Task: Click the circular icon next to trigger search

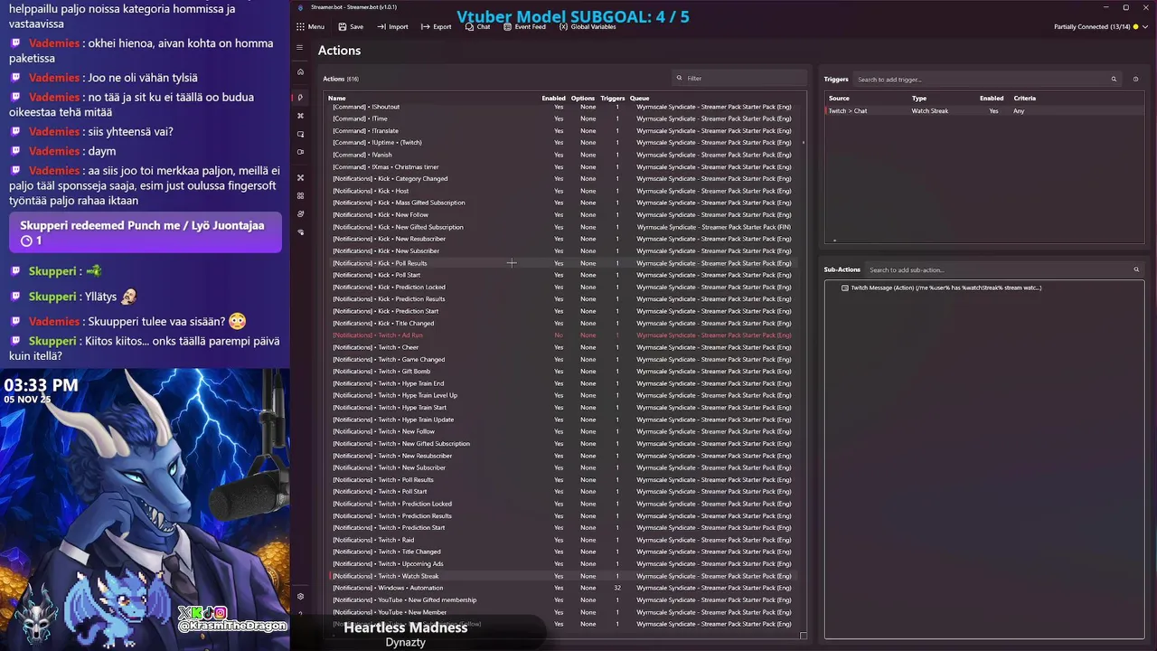Action: point(1135,79)
